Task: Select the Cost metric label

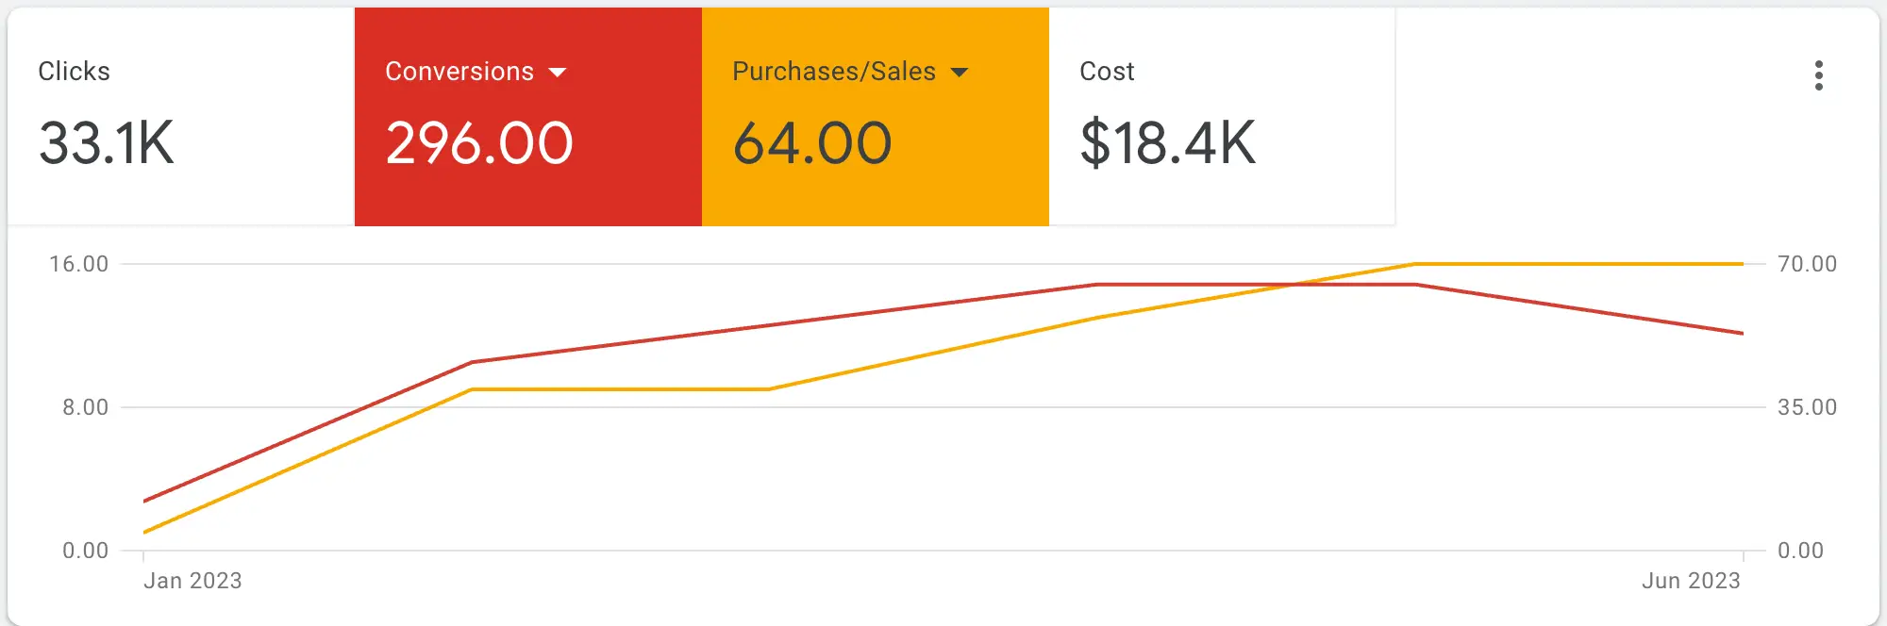Action: click(x=1107, y=72)
